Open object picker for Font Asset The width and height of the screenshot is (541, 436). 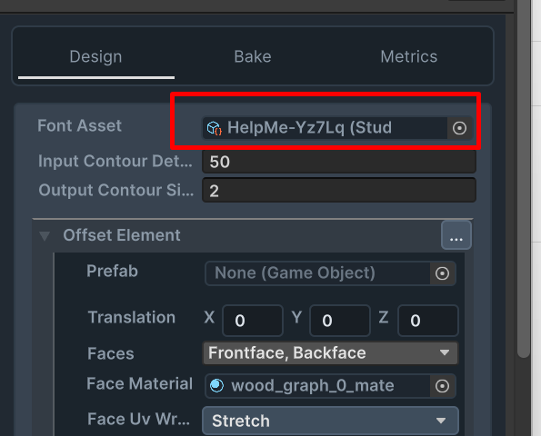click(x=459, y=128)
